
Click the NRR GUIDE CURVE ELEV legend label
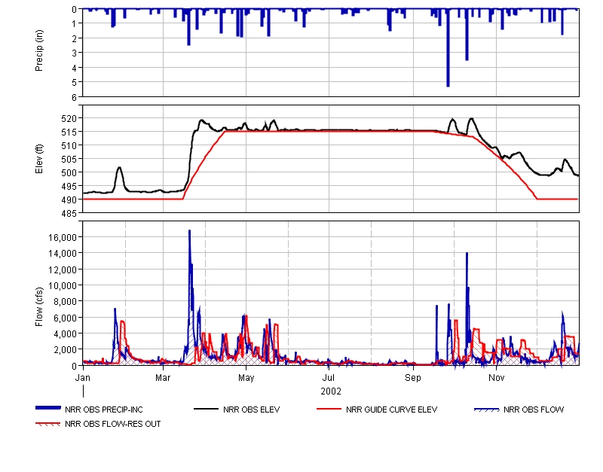click(x=391, y=410)
